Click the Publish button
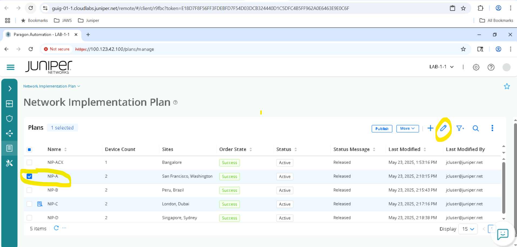The image size is (517, 247). coord(382,129)
